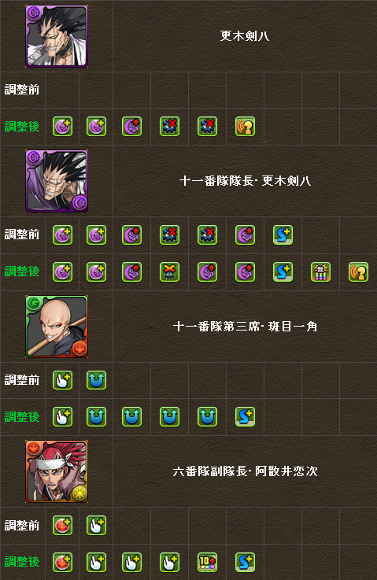
Task: Click the 十一番隊第三席·斑目一角 name text
Action: pyautogui.click(x=245, y=327)
